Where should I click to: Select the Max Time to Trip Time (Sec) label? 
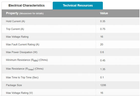coord(22,77)
